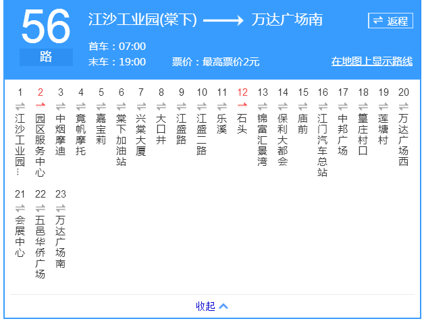Viewport: 424px width, 321px height.
Task: Select stop 石头
Action: click(242, 123)
